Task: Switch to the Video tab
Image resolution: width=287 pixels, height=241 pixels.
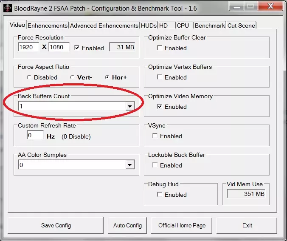Action: (x=17, y=25)
